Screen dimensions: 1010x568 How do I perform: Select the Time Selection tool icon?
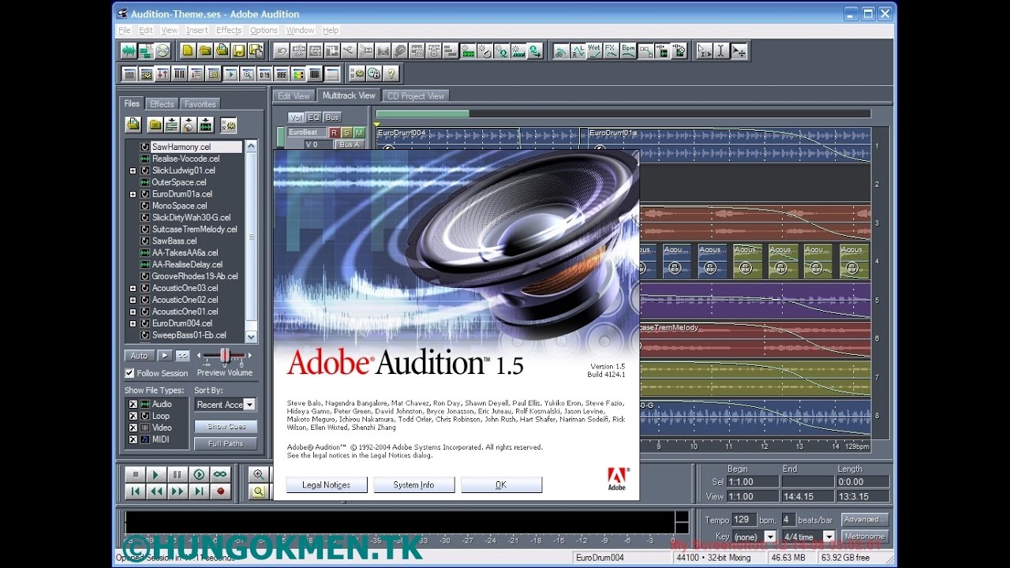point(721,51)
